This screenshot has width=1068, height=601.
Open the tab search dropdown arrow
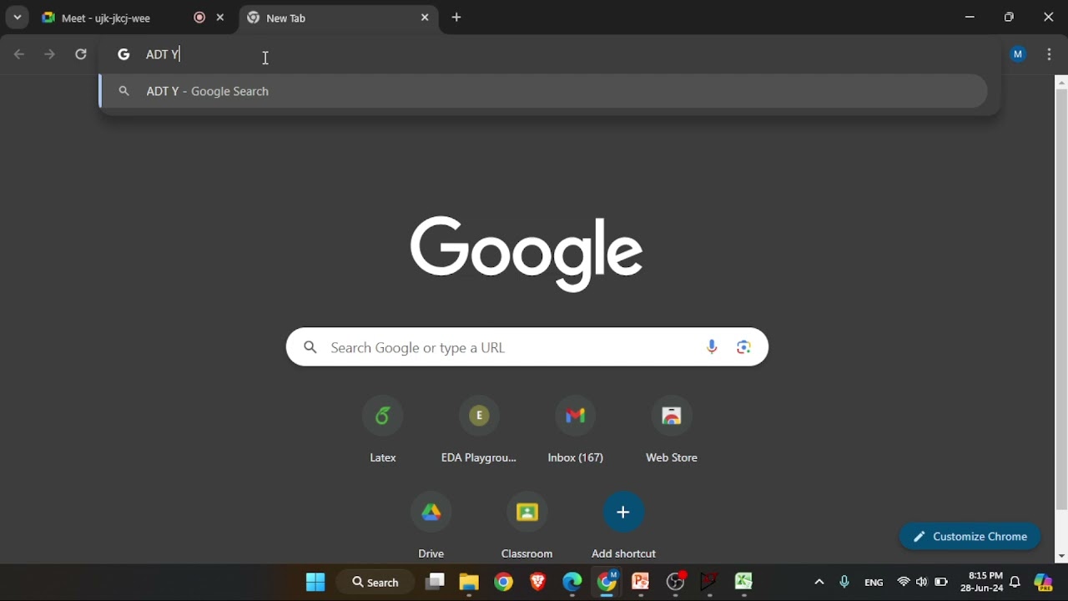[18, 18]
